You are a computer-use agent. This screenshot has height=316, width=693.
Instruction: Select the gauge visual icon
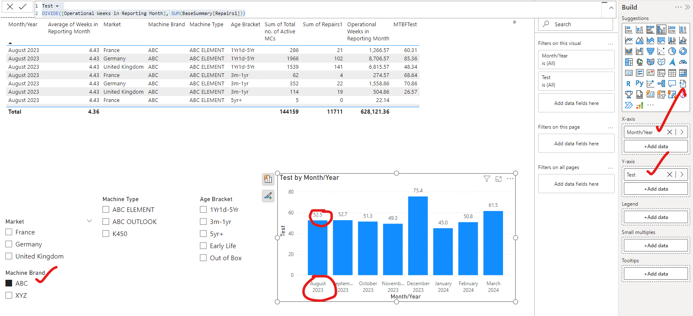point(683,62)
